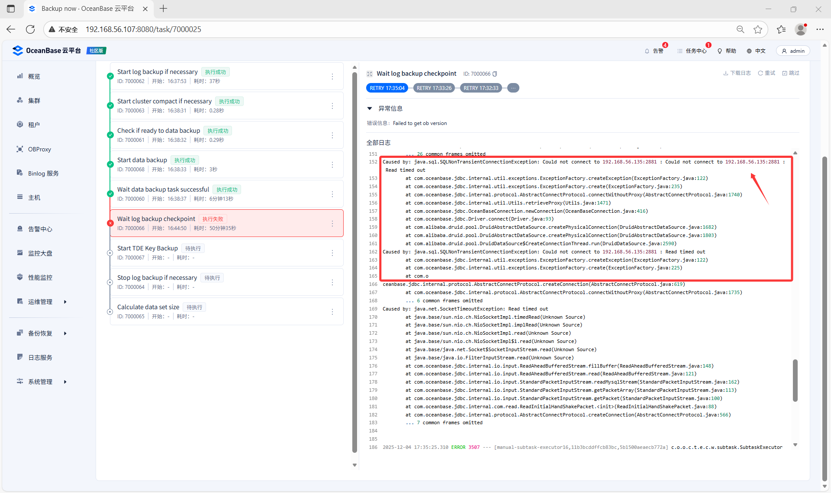Click the log viewer vertical scrollbar thumb

point(795,381)
